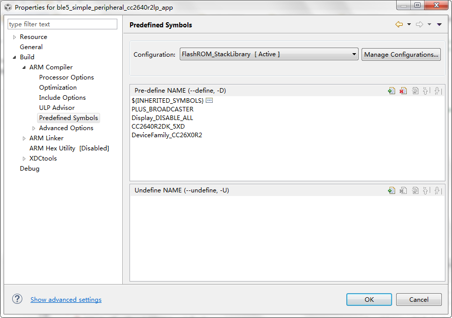Click the back navigation arrow icon
This screenshot has width=452, height=318.
click(399, 24)
